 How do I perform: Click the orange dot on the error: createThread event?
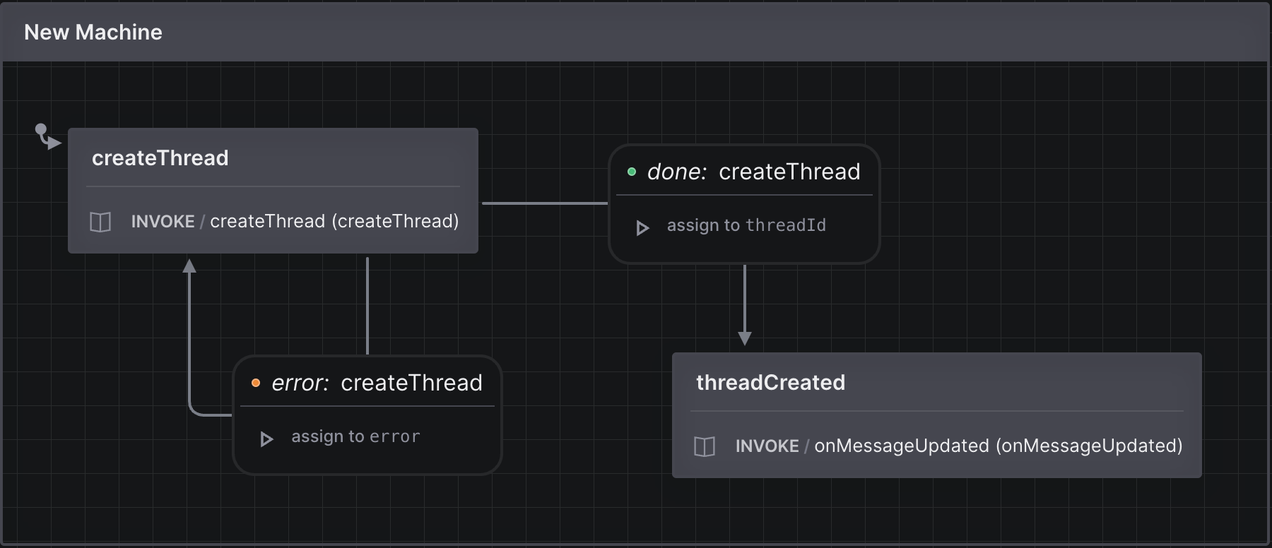(x=256, y=383)
